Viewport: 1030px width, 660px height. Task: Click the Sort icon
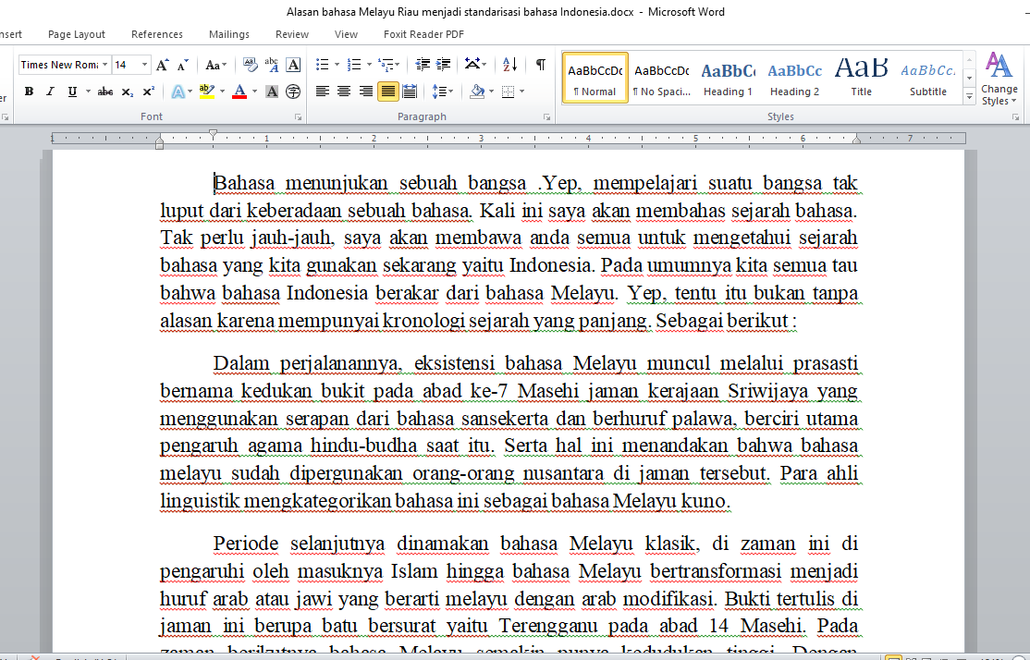click(509, 65)
